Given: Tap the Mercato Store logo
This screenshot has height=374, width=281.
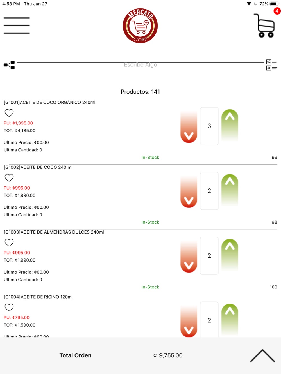Looking at the screenshot, I should click(x=140, y=26).
